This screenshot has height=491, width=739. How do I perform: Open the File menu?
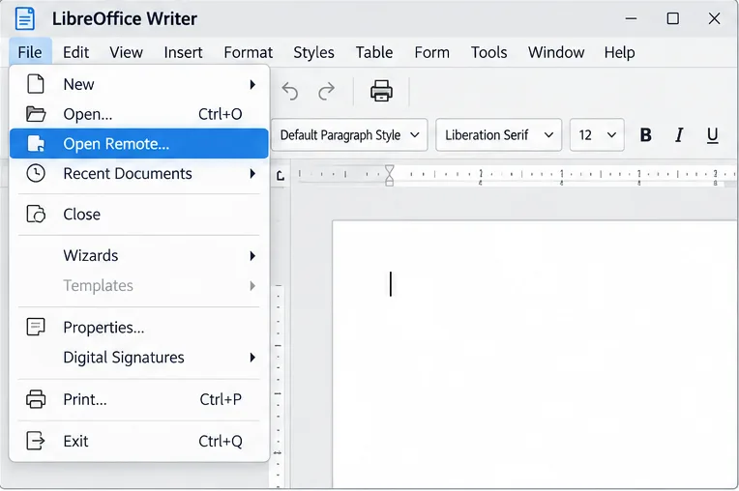click(x=30, y=52)
